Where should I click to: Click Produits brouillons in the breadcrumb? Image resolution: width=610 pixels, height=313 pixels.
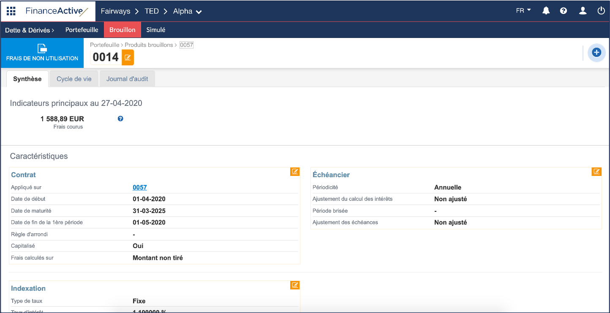[x=149, y=45]
